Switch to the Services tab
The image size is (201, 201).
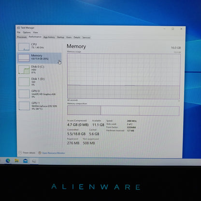[86, 37]
